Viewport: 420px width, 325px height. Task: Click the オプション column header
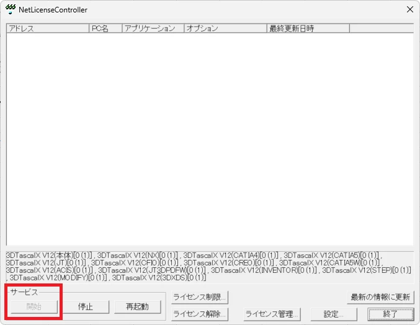(225, 29)
